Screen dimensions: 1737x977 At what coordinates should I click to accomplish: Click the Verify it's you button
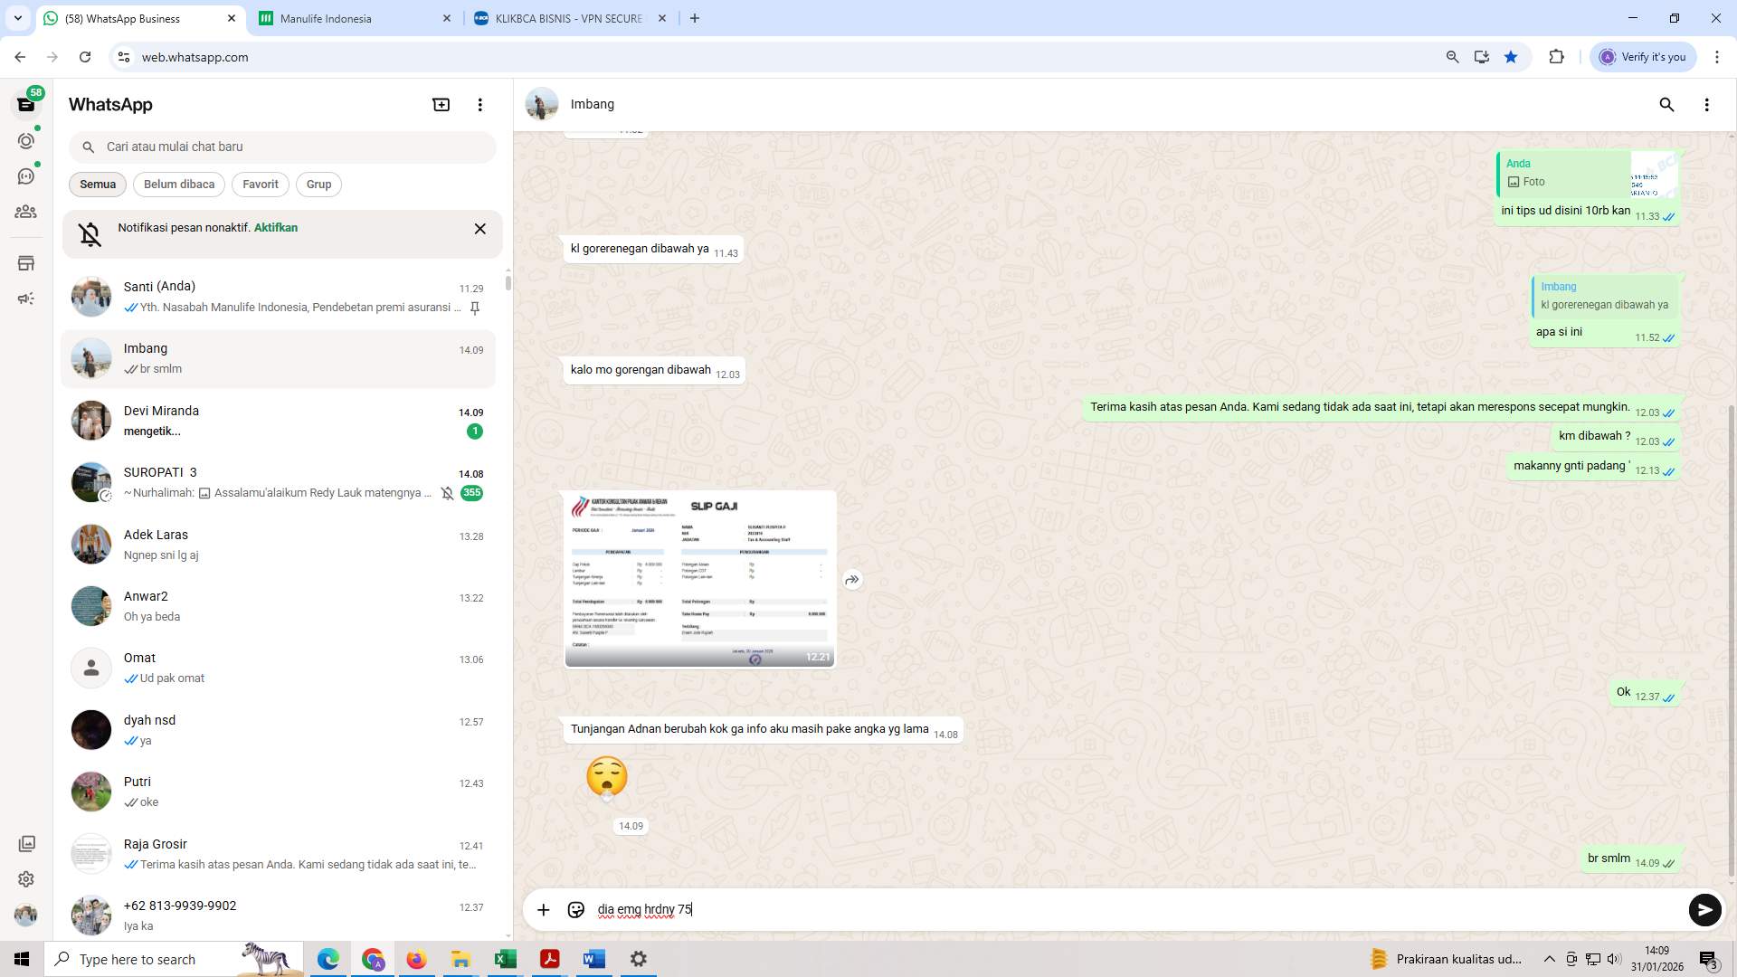pyautogui.click(x=1642, y=56)
